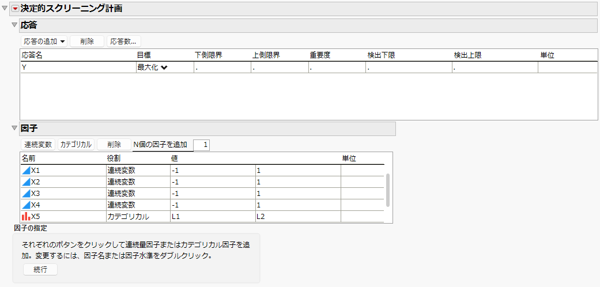
Task: Click the factor list vertical scrollbar
Action: [x=388, y=190]
